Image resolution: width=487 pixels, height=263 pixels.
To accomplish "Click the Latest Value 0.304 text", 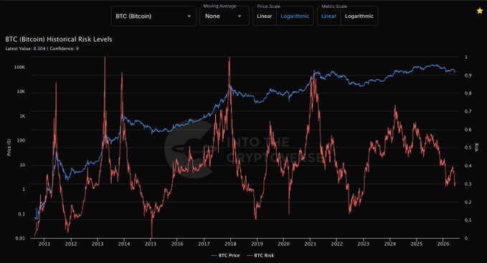I will (x=25, y=49).
